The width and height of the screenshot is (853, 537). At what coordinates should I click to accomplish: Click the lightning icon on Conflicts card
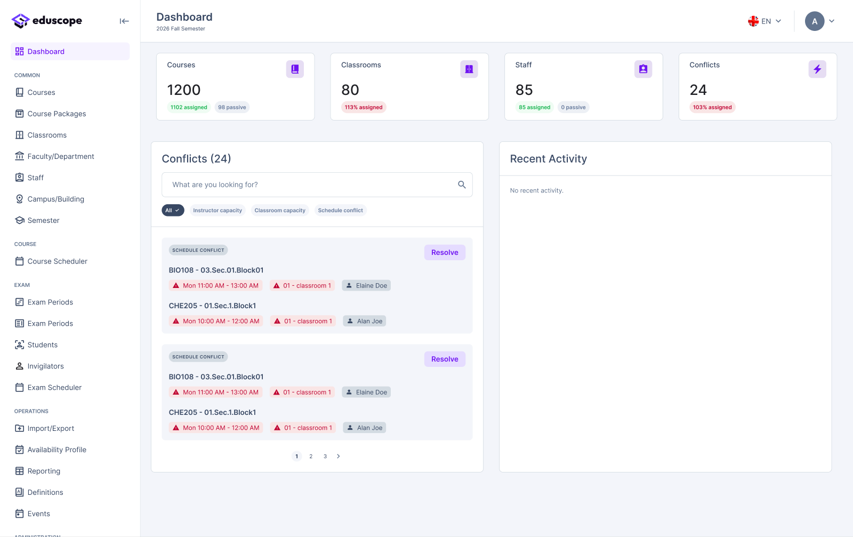click(817, 69)
